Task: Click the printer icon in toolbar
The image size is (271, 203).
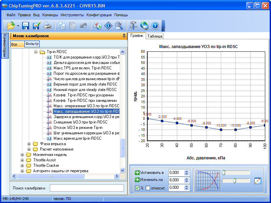Action: coord(47,25)
